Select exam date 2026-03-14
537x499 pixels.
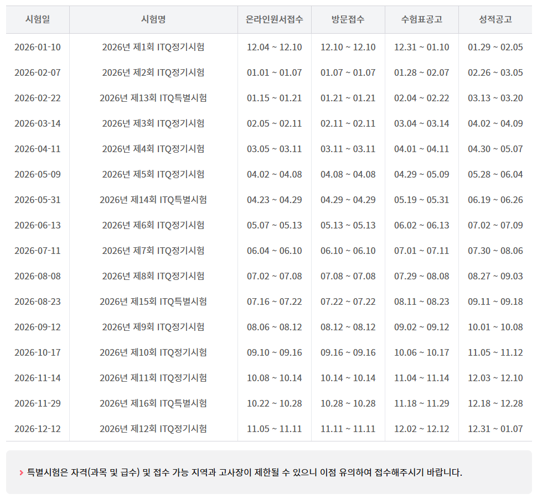click(38, 123)
